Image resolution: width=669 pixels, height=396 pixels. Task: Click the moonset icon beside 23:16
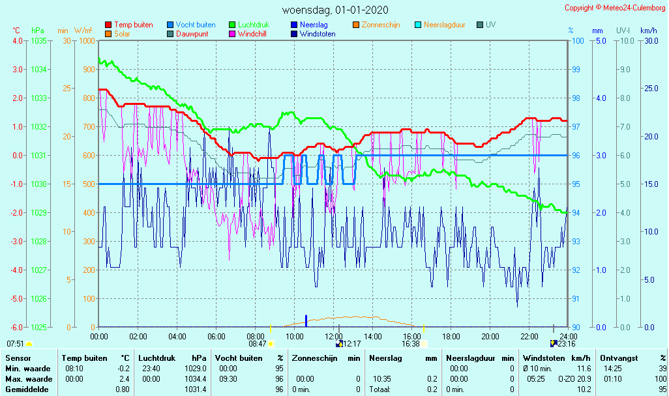click(554, 343)
